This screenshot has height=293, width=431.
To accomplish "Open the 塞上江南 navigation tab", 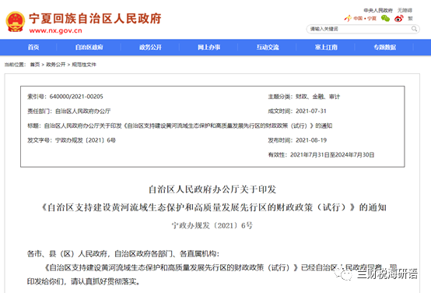I will click(x=326, y=48).
